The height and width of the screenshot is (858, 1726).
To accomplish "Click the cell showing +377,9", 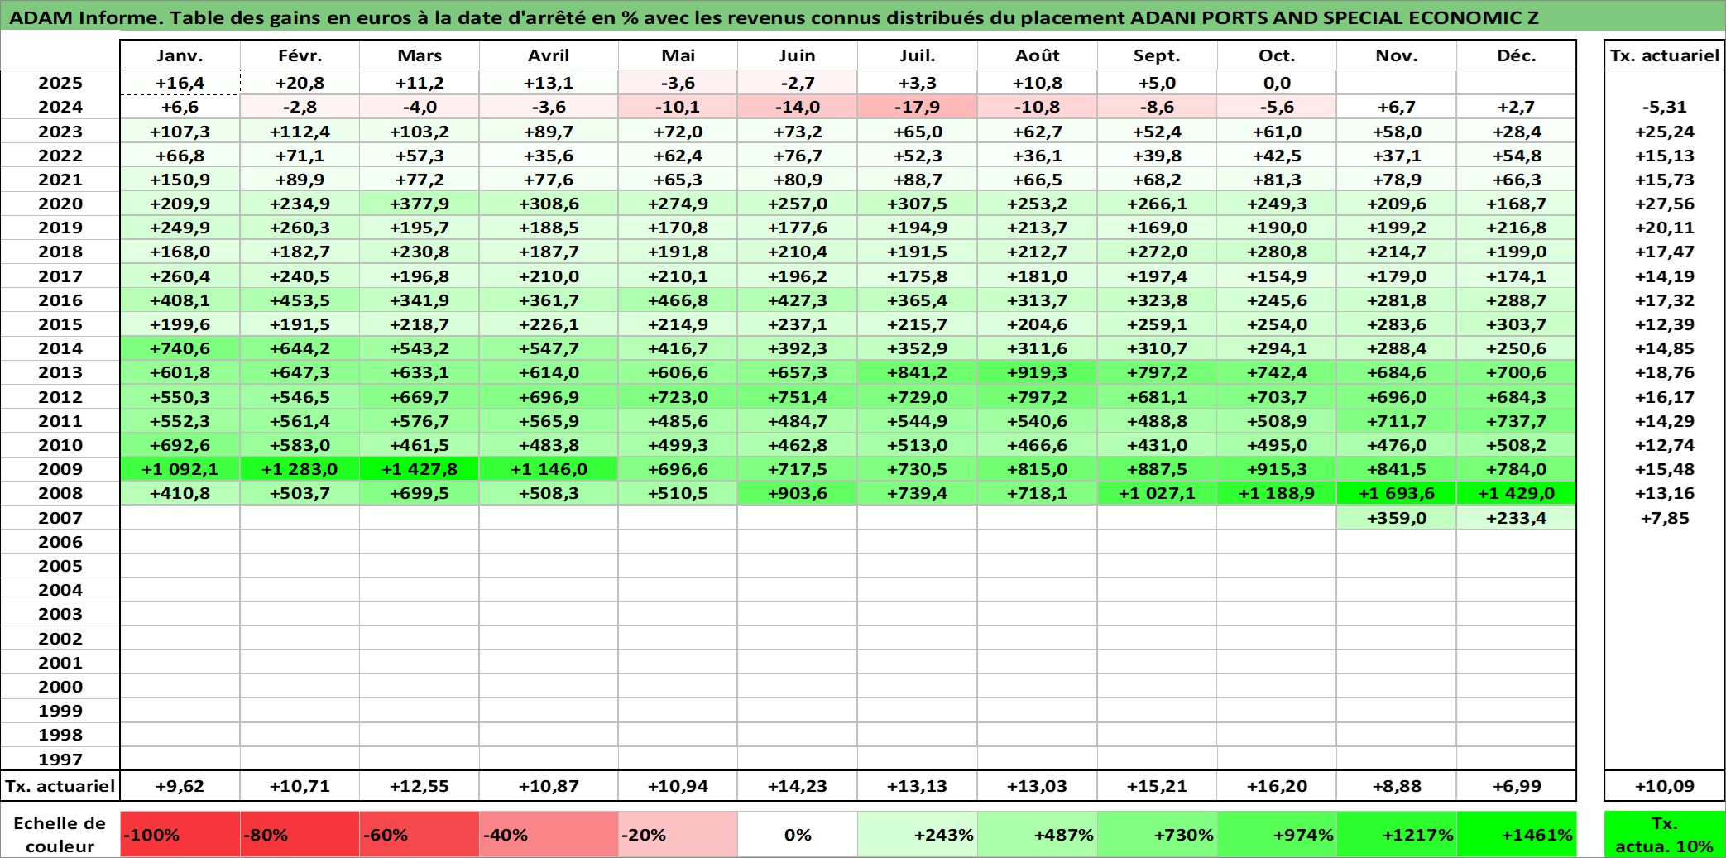I will coord(420,204).
